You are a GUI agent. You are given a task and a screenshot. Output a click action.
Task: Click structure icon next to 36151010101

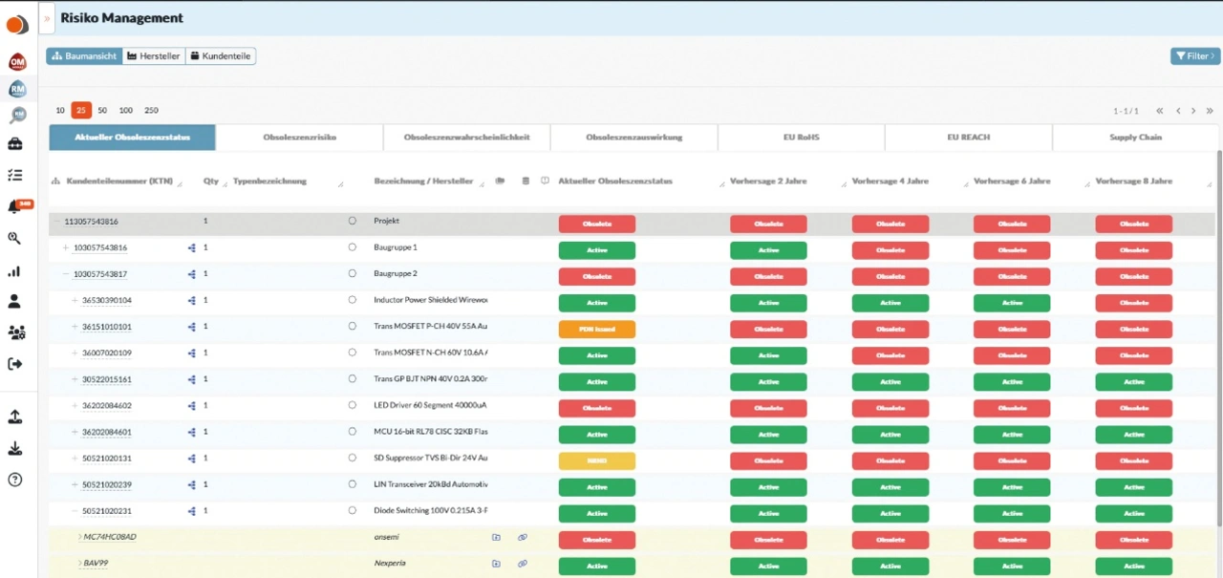tap(192, 327)
